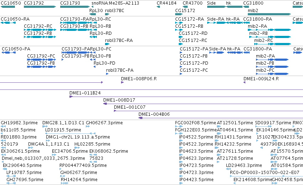Click transcript hk-RA
This screenshot has width=303, height=185.
coord(233,19)
